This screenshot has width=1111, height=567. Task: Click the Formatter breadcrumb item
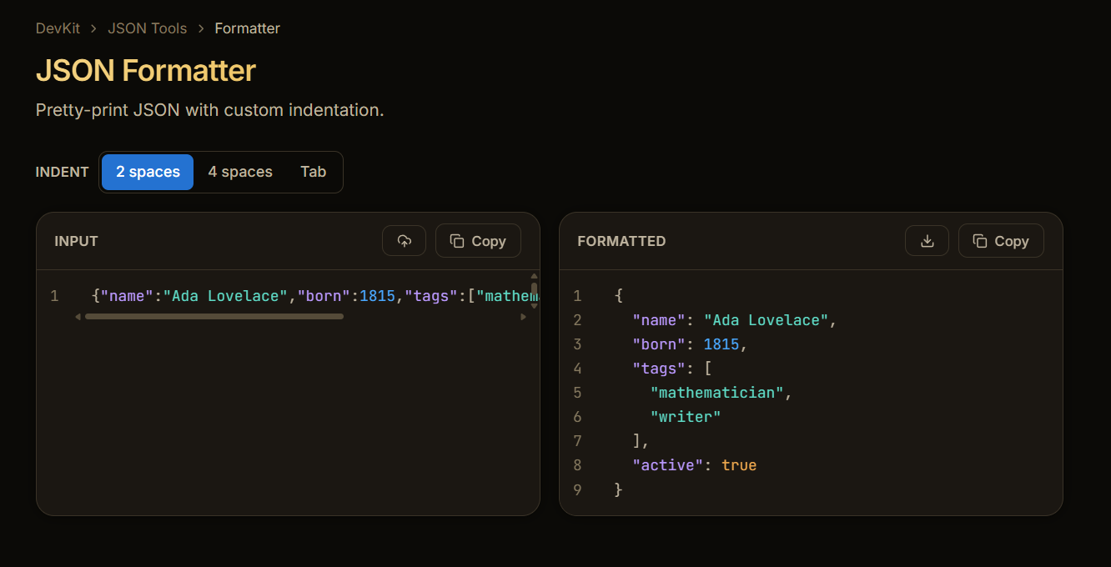point(247,28)
